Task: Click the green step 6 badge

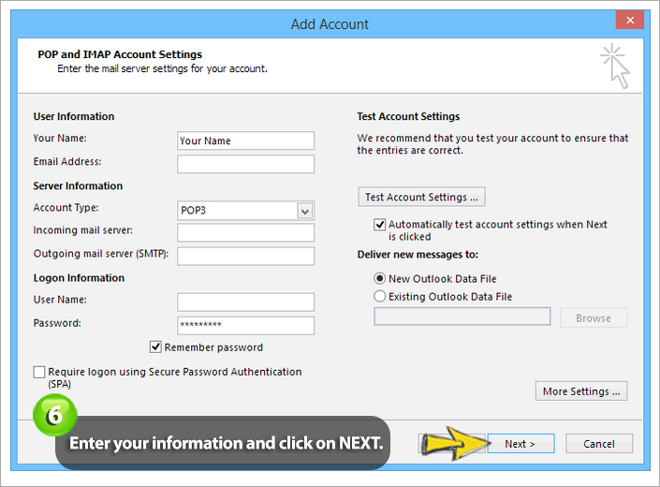Action: coord(54,415)
